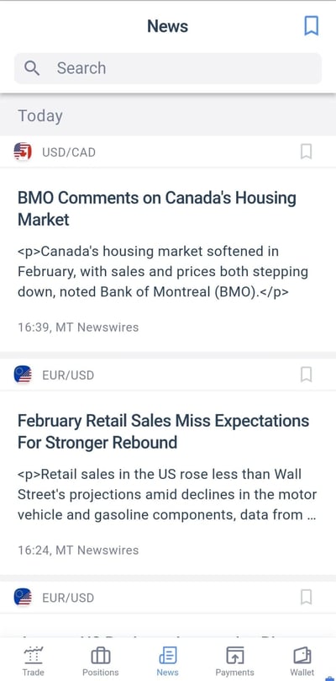Open the Trade chart icon

pyautogui.click(x=34, y=655)
